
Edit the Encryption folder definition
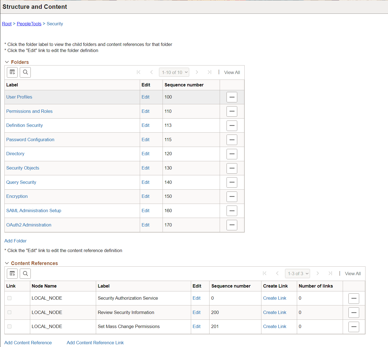[x=146, y=196]
